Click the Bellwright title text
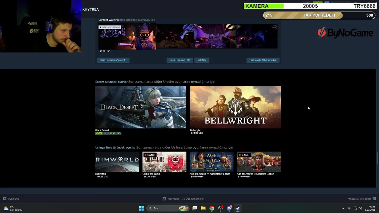Screen dimensions: 379x213 (195, 130)
